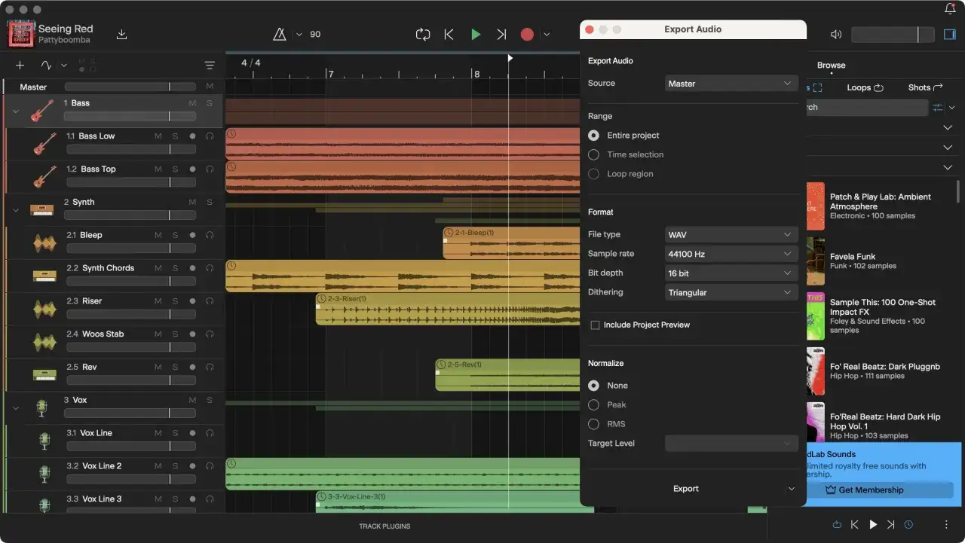Collapse the Synth group track
The height and width of the screenshot is (543, 965).
[16, 210]
